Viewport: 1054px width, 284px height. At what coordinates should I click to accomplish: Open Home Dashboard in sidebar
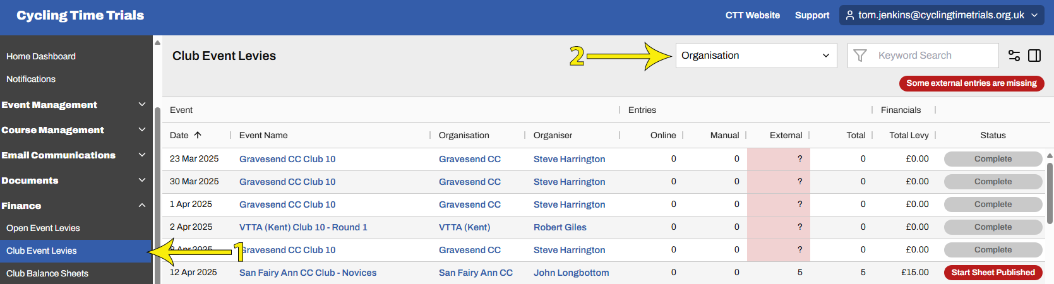pos(41,56)
